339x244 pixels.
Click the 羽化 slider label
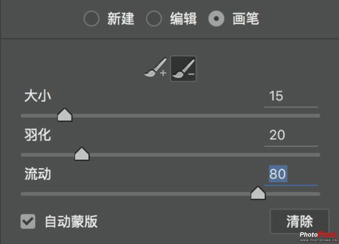(38, 135)
